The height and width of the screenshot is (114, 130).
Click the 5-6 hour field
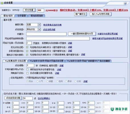pos(91,103)
